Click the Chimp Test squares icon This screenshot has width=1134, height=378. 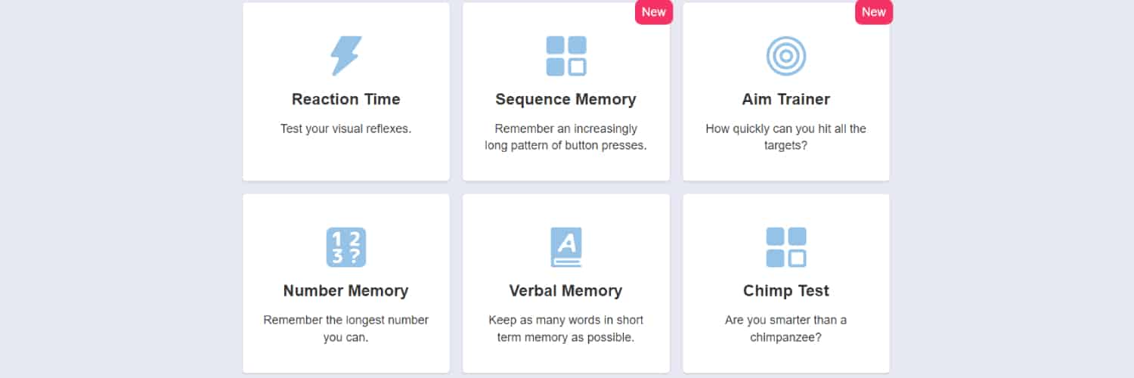pos(786,247)
